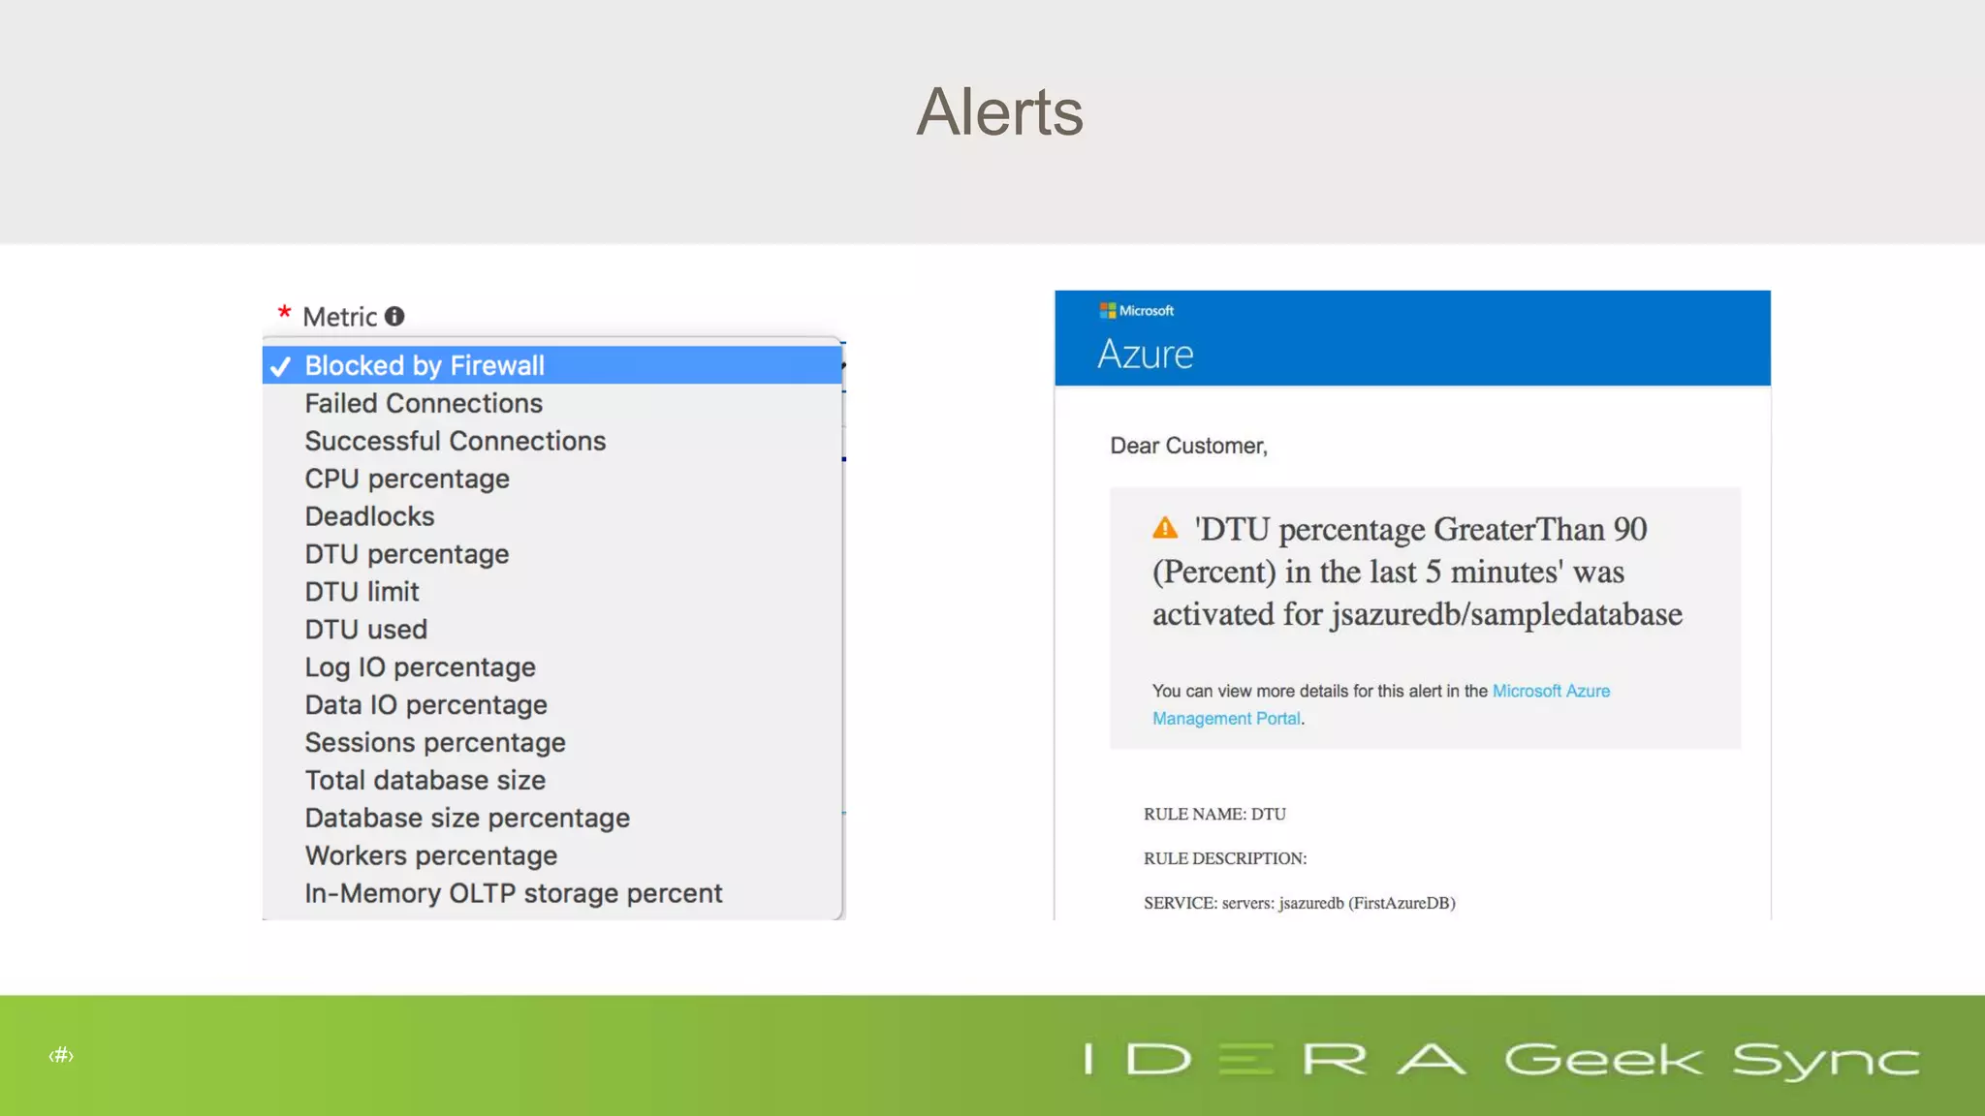1985x1116 pixels.
Task: Select Database size percentage
Action: (x=552, y=819)
